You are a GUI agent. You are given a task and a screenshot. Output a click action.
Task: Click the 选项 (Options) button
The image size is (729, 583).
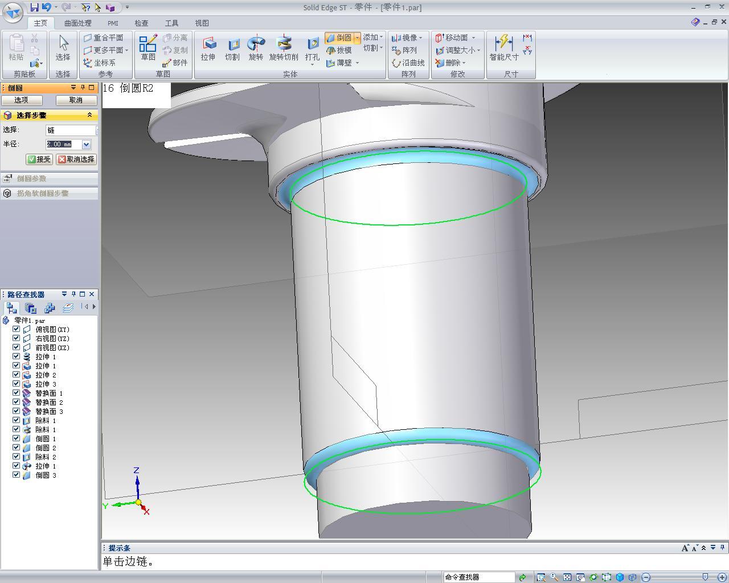[x=21, y=100]
